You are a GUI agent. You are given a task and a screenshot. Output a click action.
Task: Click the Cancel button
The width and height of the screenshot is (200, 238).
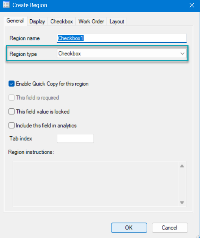[170, 228]
